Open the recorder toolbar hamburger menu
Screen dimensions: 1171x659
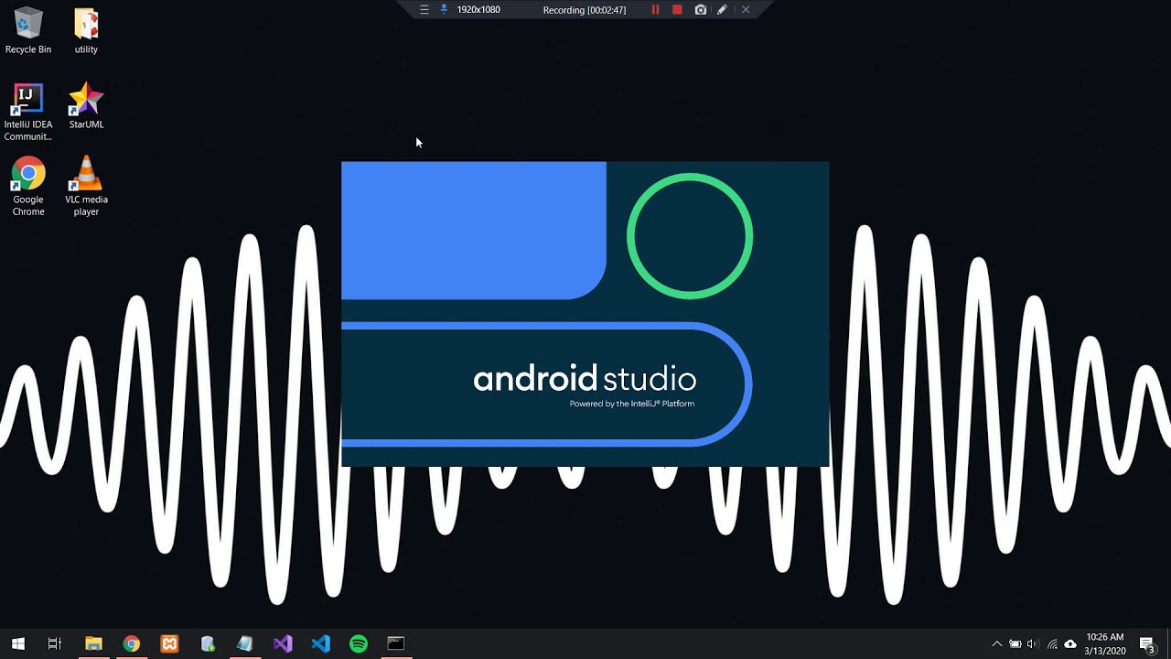tap(424, 9)
